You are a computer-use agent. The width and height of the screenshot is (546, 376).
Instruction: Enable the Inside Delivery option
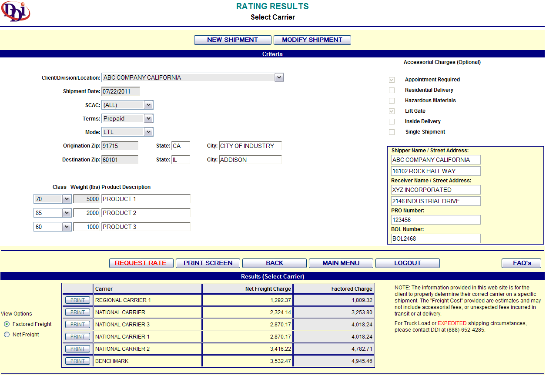[x=392, y=121]
